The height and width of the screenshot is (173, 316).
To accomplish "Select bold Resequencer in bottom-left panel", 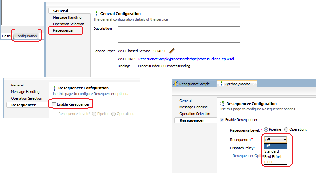I will tap(24, 105).
